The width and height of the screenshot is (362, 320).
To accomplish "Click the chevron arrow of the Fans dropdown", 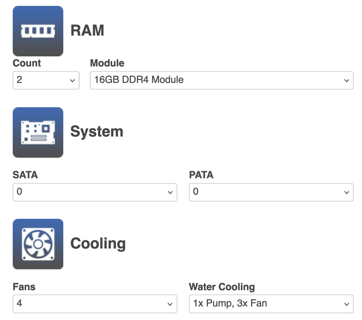I will [170, 304].
